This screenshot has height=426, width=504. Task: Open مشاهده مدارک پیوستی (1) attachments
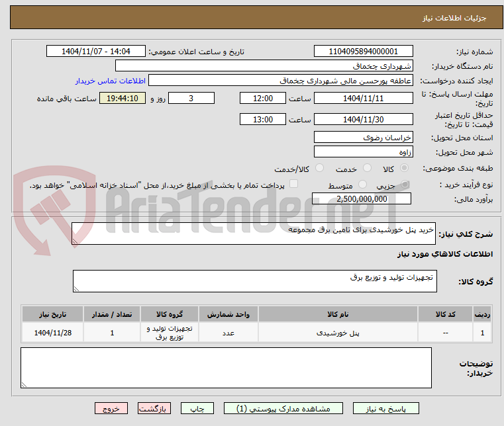pyautogui.click(x=283, y=408)
